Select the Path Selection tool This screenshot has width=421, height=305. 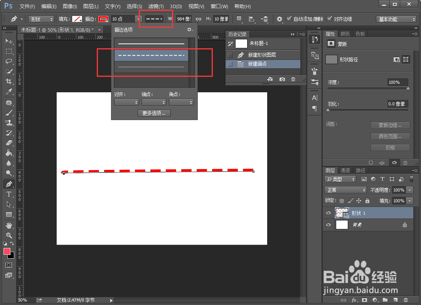click(x=9, y=204)
